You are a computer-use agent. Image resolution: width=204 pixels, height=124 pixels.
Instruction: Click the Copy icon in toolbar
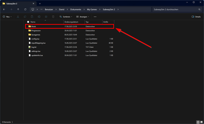[25, 17]
